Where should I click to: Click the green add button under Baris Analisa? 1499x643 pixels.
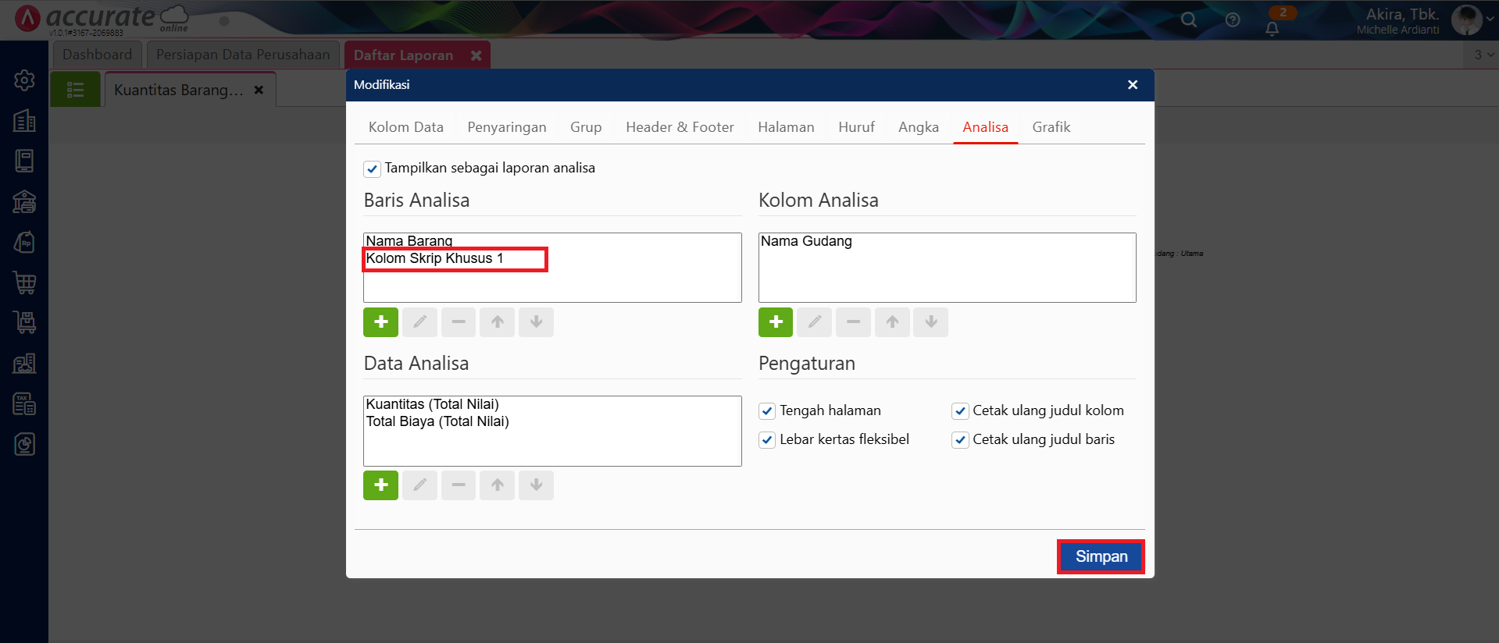click(380, 322)
